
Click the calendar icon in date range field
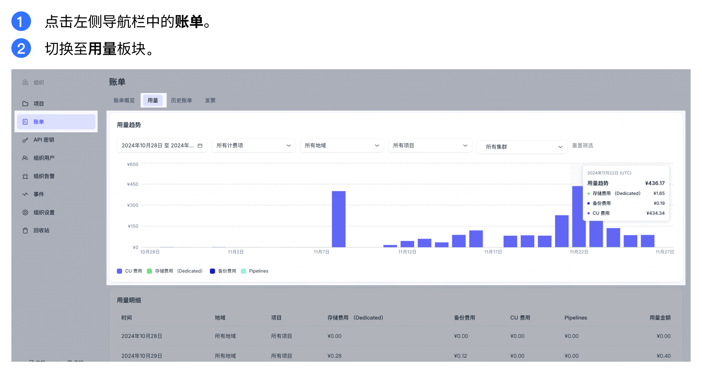200,146
